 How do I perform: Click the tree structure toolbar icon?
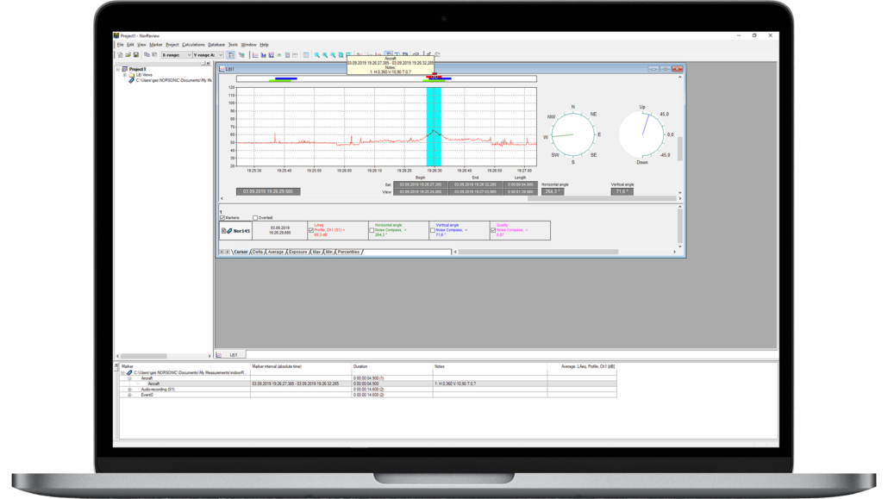click(241, 55)
